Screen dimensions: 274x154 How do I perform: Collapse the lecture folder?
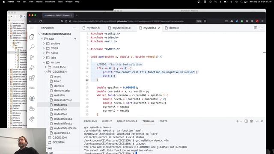click(x=44, y=62)
